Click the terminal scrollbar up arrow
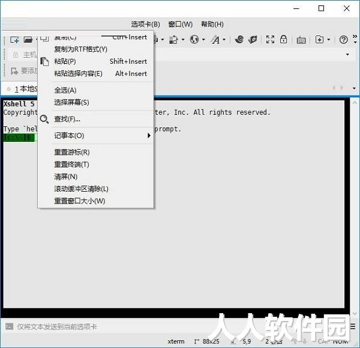The height and width of the screenshot is (348, 360). [355, 103]
